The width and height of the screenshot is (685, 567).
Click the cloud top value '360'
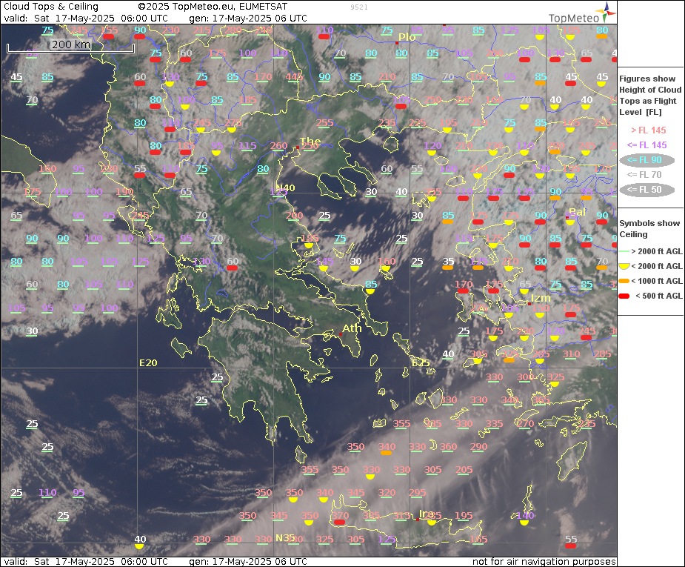(448, 447)
